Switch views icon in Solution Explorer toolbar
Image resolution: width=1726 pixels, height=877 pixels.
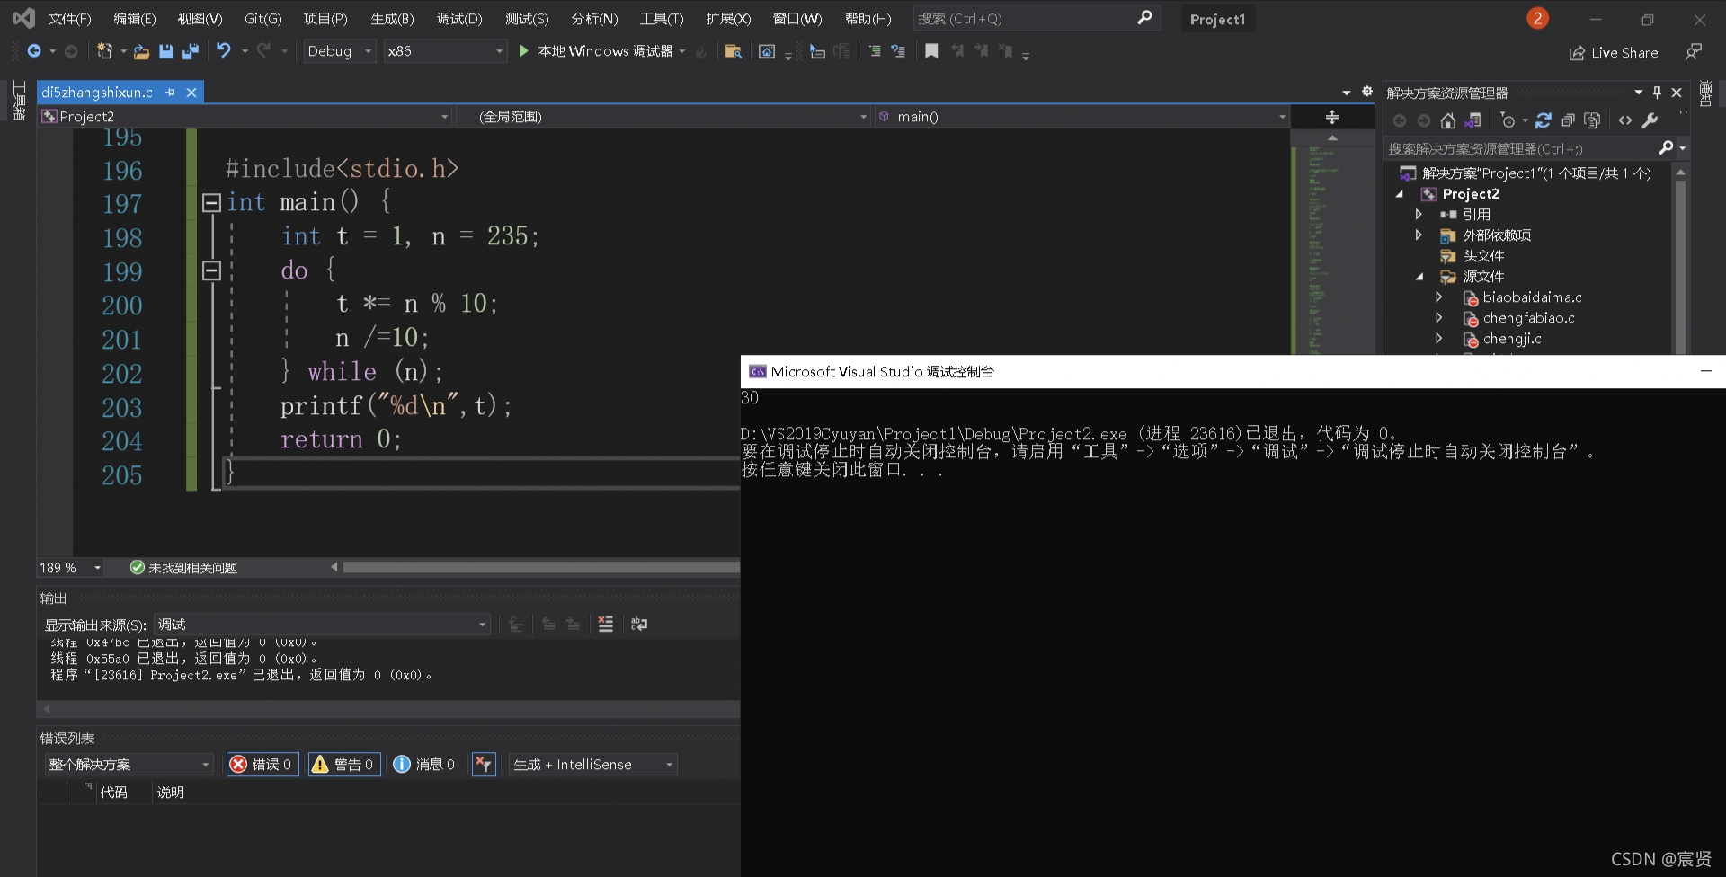pyautogui.click(x=1472, y=120)
